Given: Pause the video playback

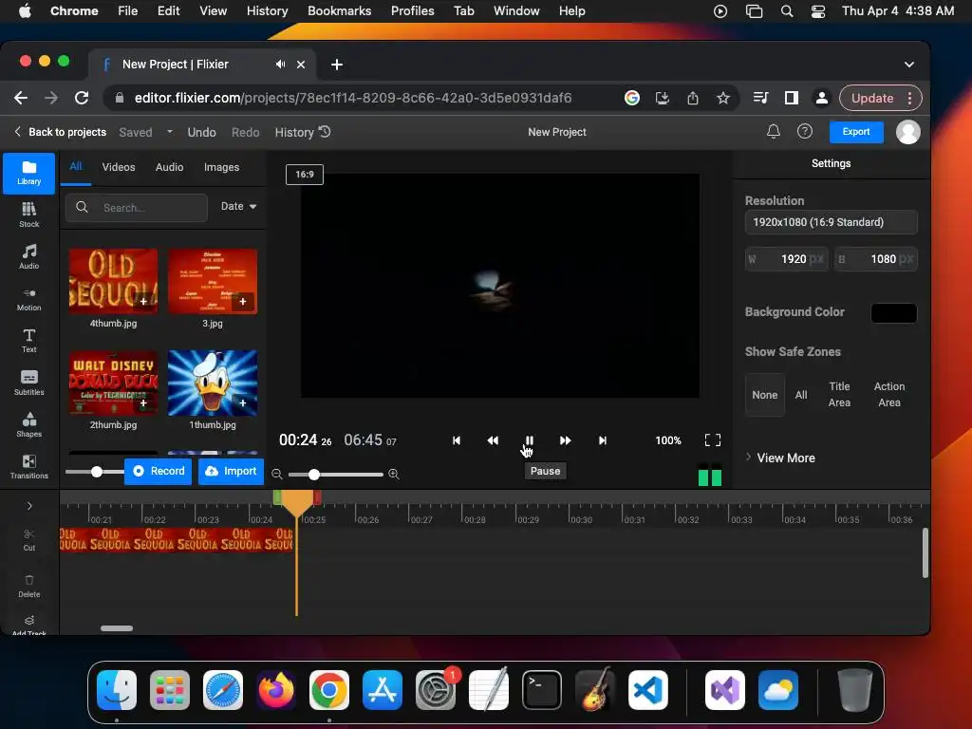Looking at the screenshot, I should pyautogui.click(x=529, y=440).
